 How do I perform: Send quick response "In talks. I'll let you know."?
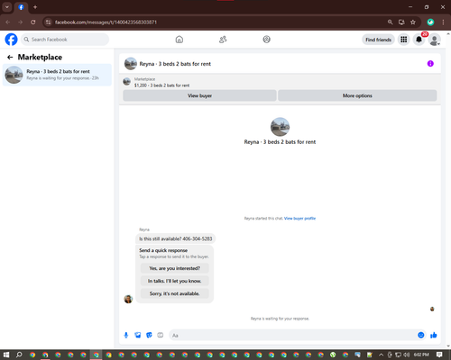pyautogui.click(x=174, y=281)
